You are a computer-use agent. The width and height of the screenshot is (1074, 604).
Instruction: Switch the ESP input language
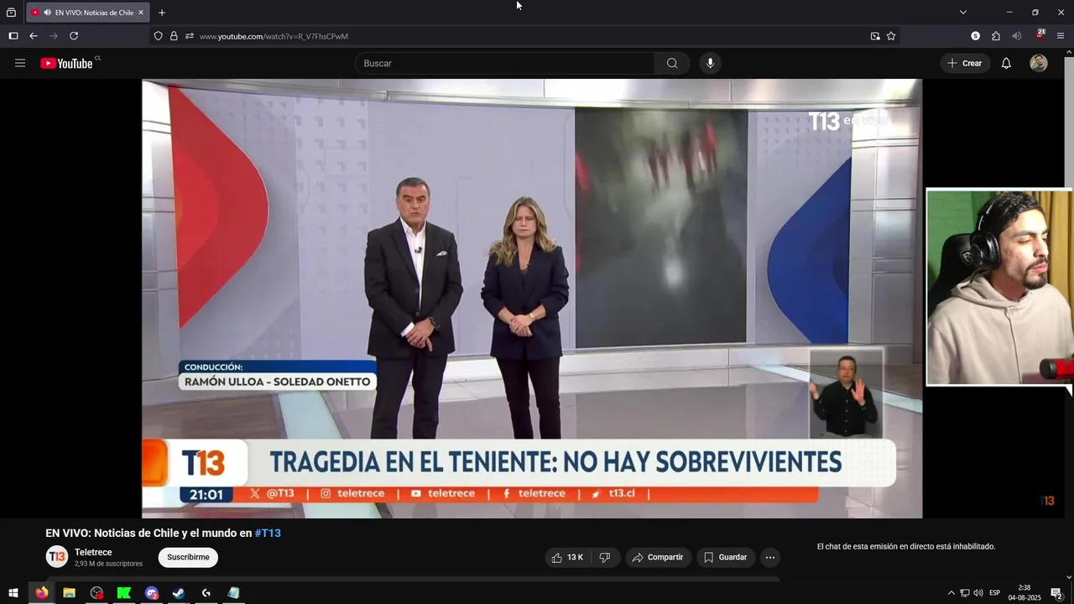point(995,593)
